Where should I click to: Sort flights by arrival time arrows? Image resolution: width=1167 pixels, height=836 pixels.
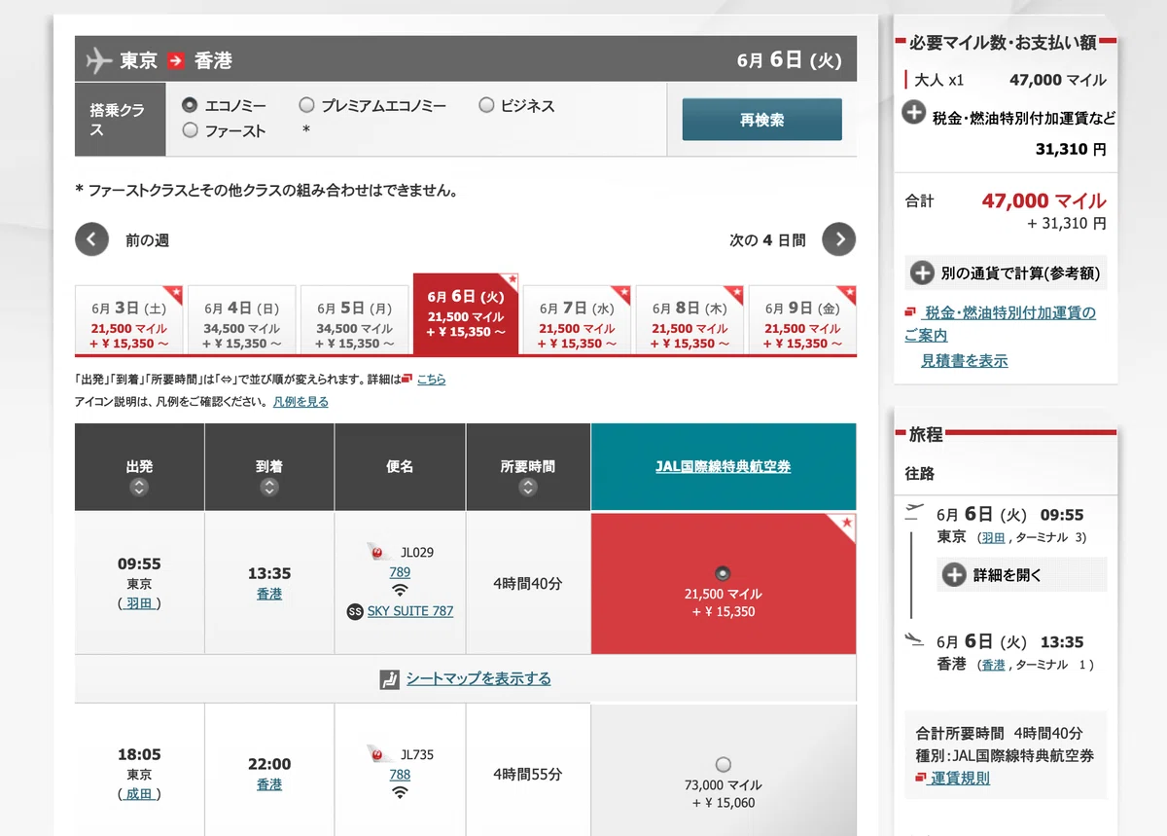[269, 488]
